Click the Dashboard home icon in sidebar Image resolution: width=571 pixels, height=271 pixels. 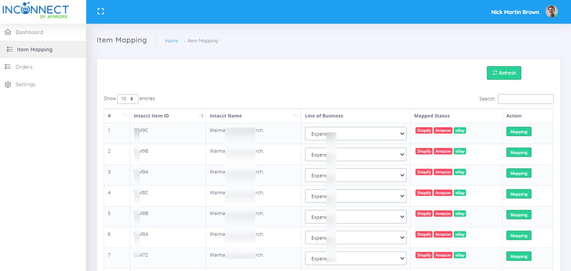pyautogui.click(x=8, y=32)
